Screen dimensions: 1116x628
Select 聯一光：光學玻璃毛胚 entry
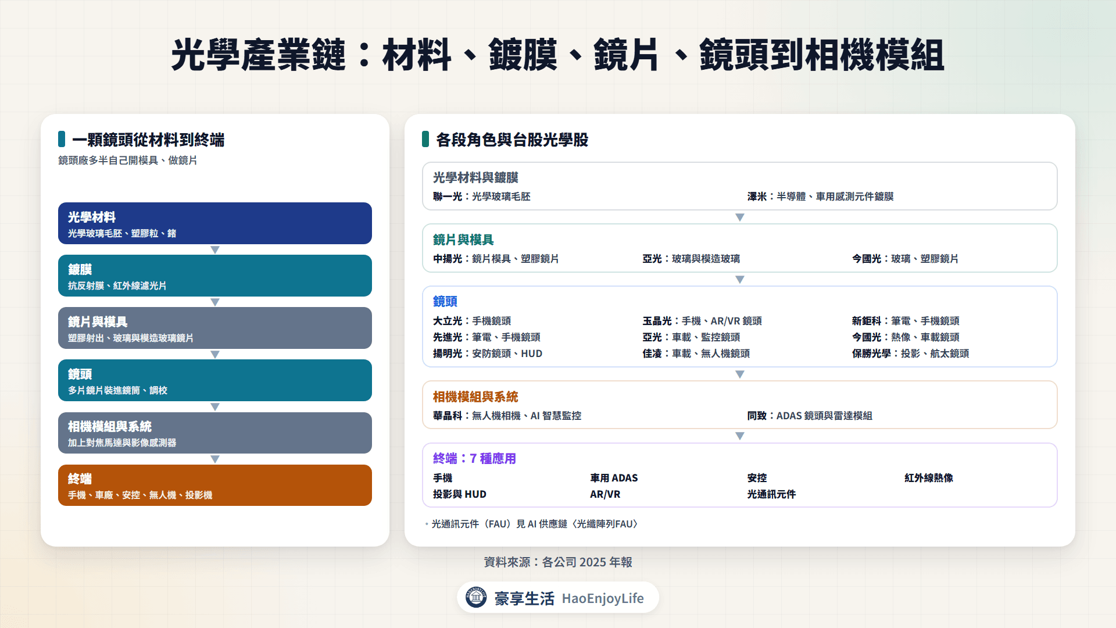482,197
